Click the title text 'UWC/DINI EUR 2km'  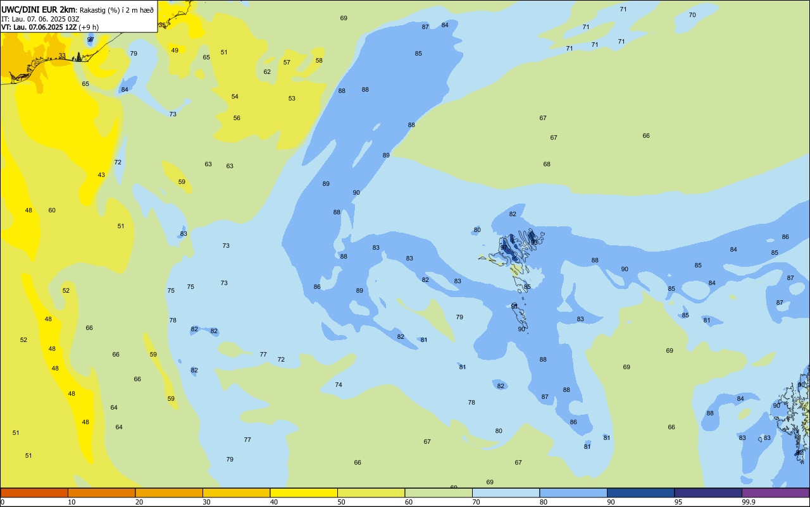38,9
